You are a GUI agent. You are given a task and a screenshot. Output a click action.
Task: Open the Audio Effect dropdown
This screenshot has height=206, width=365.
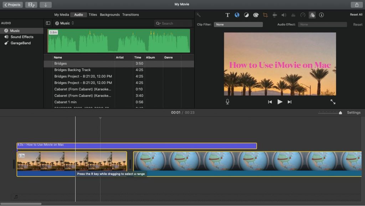(x=322, y=24)
